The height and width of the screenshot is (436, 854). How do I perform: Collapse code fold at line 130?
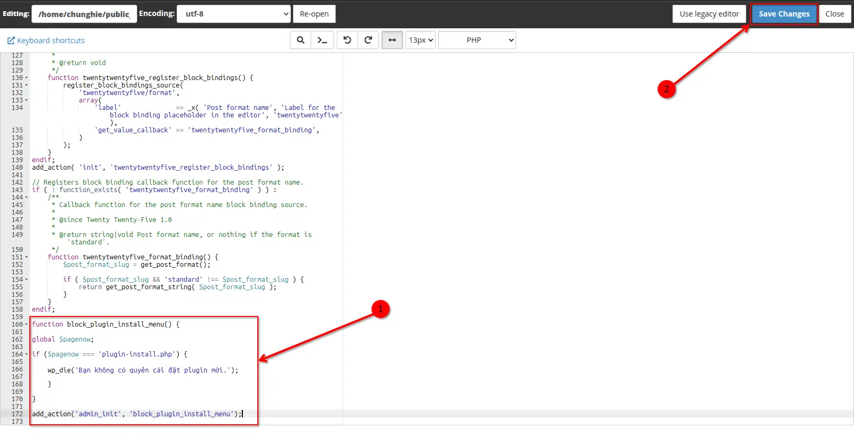[27, 78]
